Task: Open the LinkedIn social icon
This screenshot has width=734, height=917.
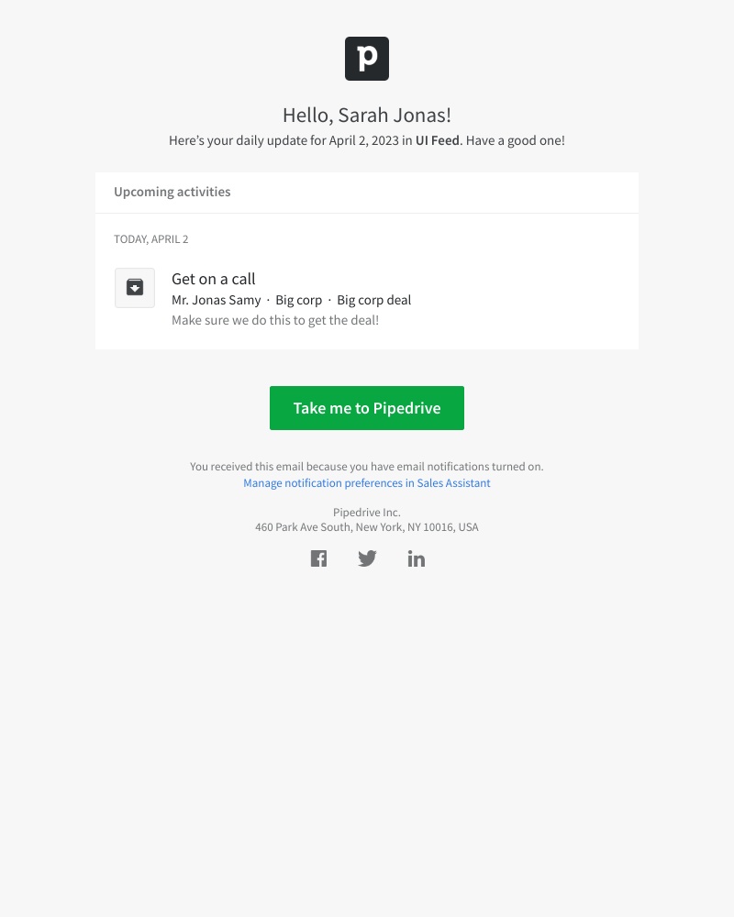Action: pos(417,558)
